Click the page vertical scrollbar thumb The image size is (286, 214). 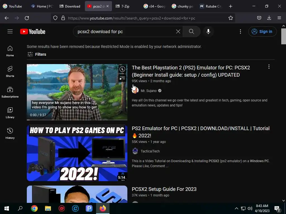283,36
